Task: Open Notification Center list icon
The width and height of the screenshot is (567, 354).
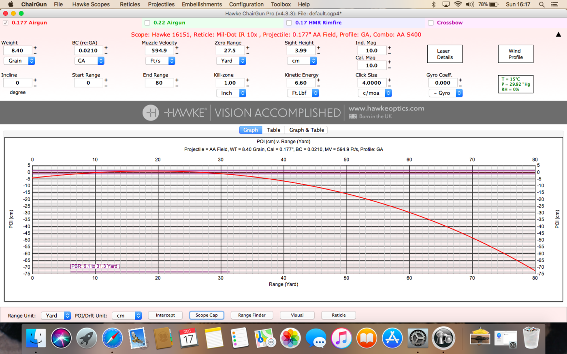Action: pos(554,4)
